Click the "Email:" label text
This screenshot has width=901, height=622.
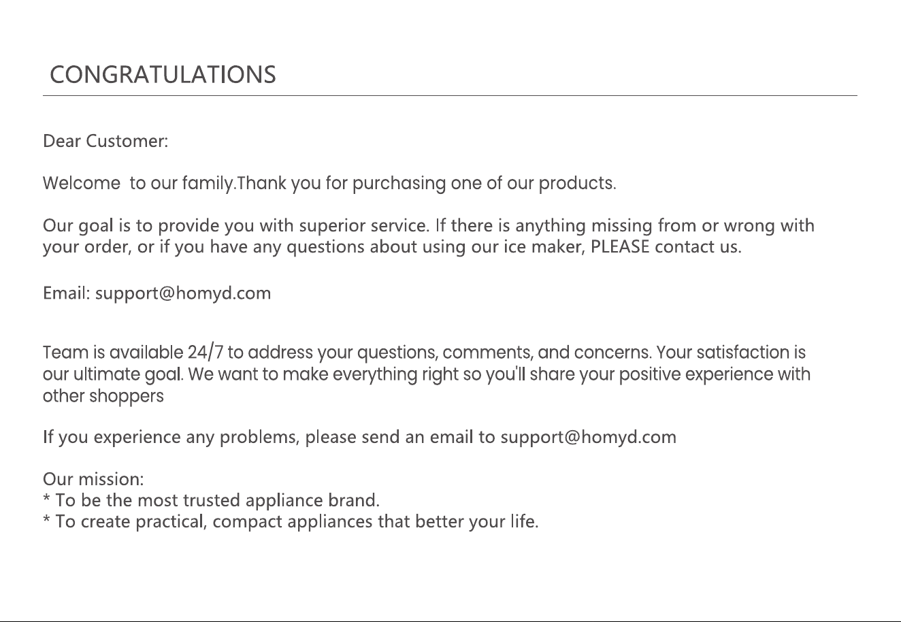point(67,294)
